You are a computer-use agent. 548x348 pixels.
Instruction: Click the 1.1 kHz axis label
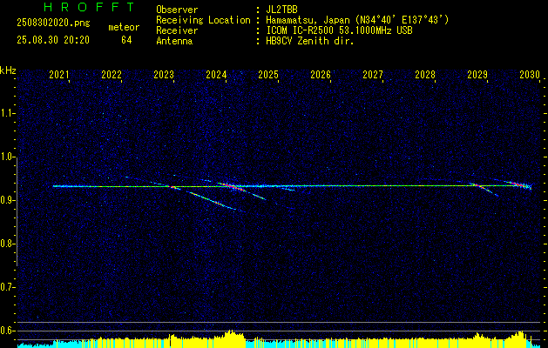(x=8, y=113)
